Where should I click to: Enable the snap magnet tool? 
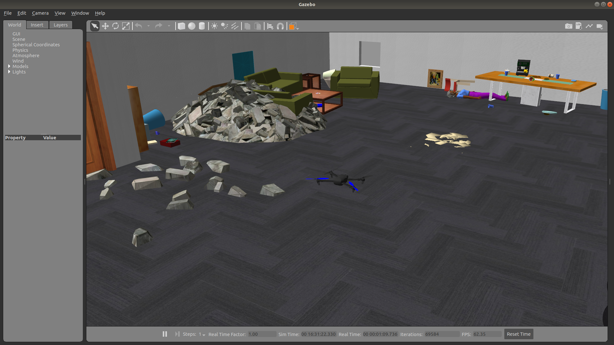pos(280,26)
